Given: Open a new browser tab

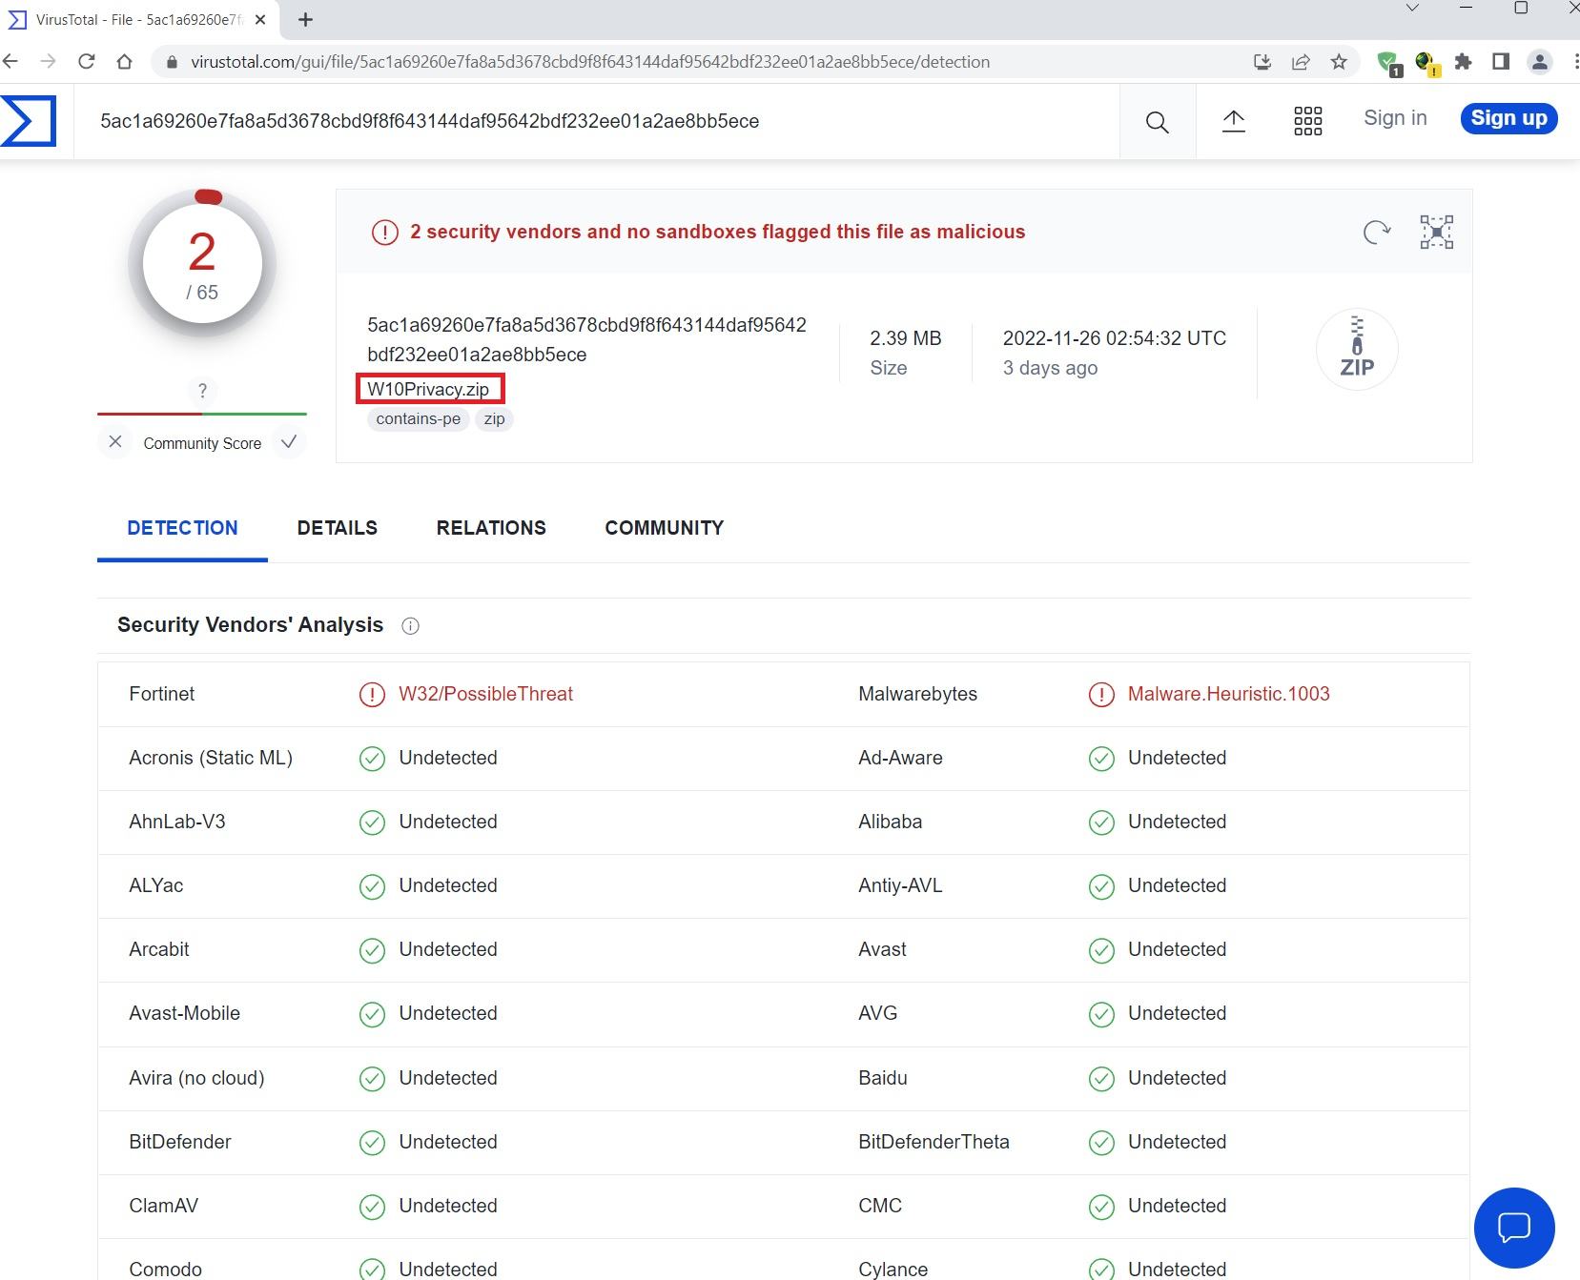Looking at the screenshot, I should (305, 19).
